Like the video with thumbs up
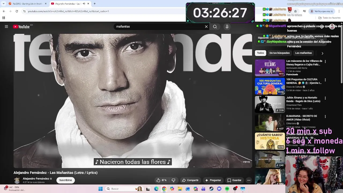The image size is (343, 193). tap(162, 180)
